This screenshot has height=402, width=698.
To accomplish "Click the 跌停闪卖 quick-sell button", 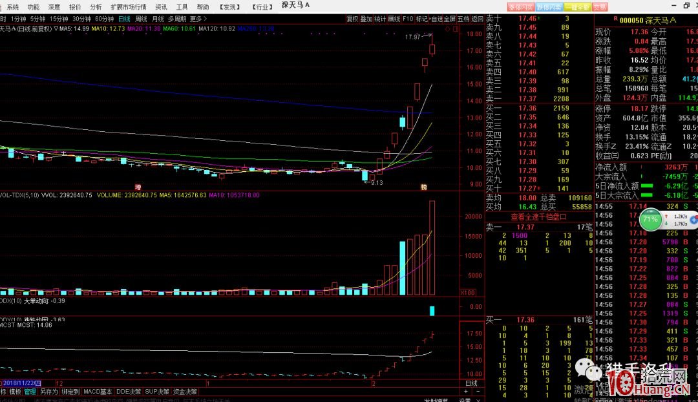I will pyautogui.click(x=549, y=7).
